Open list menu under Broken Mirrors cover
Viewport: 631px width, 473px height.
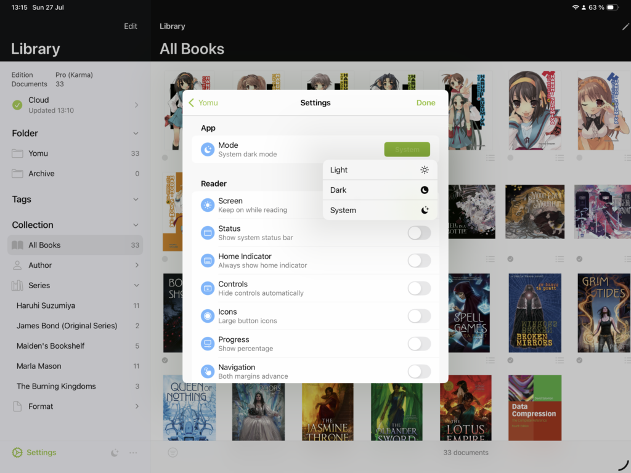[x=560, y=360]
